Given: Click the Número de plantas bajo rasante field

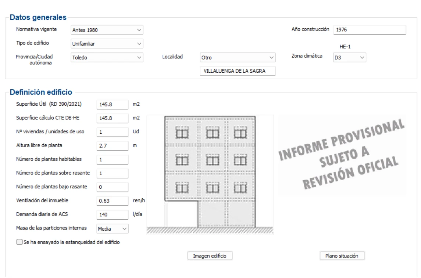Looking at the screenshot, I should 113,187.
